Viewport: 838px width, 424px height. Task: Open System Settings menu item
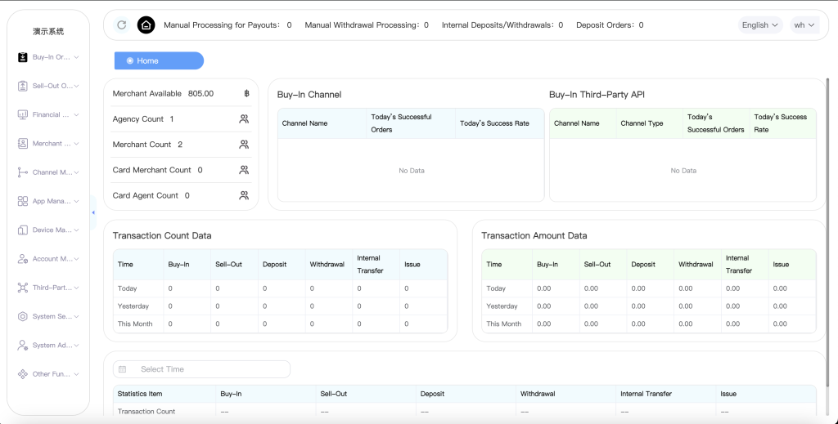coord(48,316)
